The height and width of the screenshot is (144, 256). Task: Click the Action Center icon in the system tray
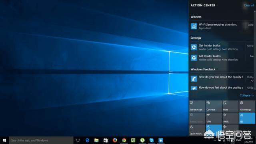tap(233, 140)
